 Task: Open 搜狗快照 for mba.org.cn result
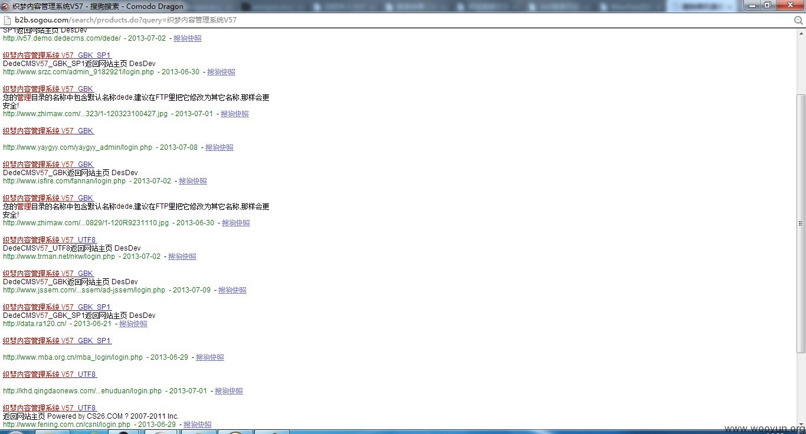tap(210, 357)
